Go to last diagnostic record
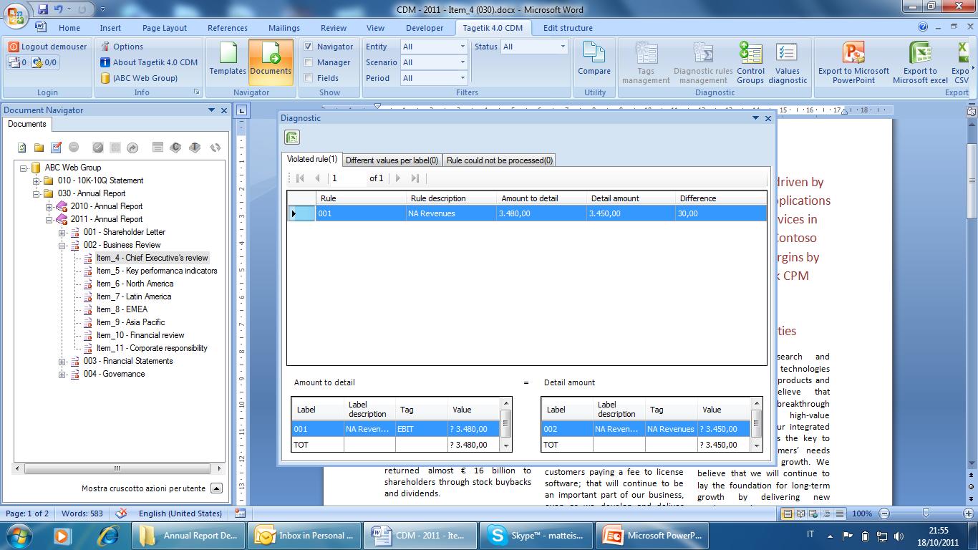978x550 pixels. [415, 178]
